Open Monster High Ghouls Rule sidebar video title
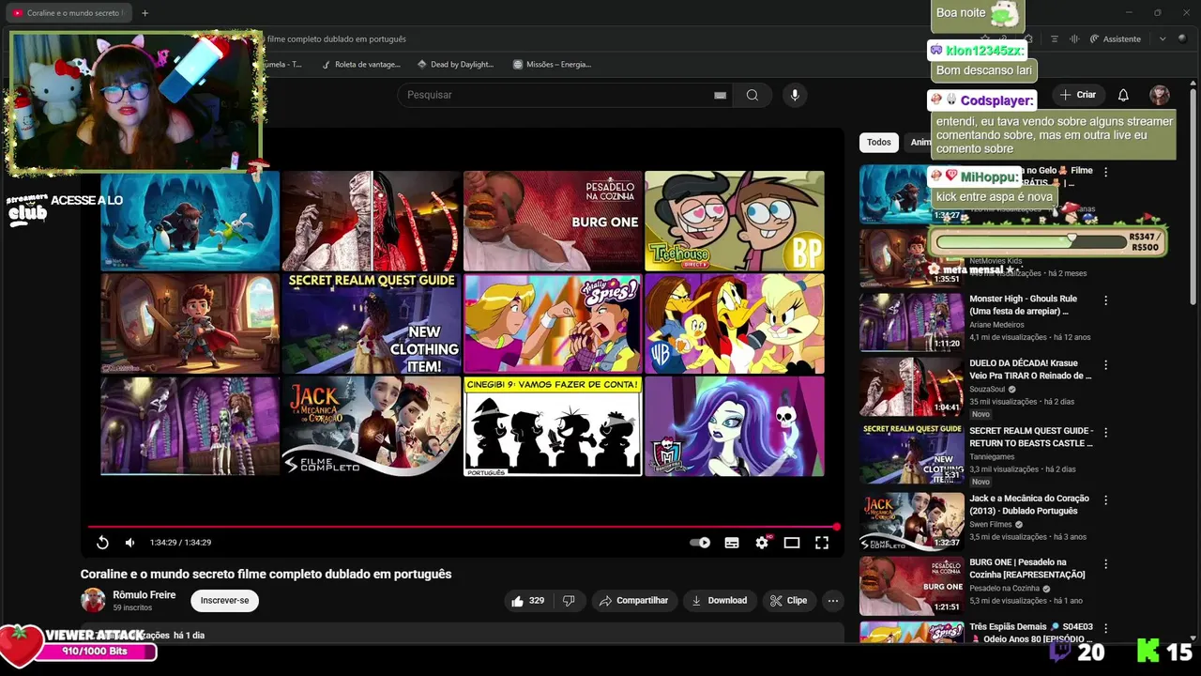Screen dimensions: 1201x676 click(1024, 305)
